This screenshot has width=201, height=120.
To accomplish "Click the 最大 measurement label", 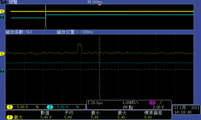I will (18, 117).
